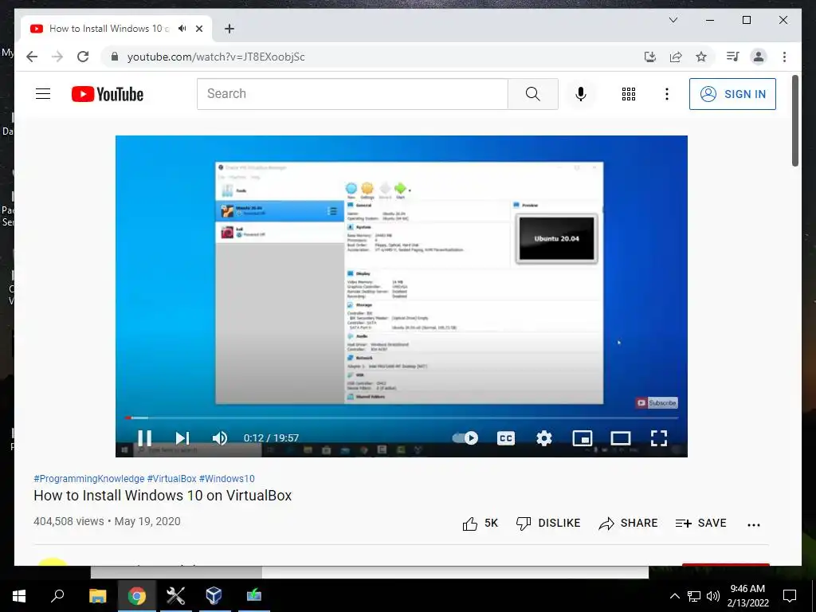Click the search magnifier button
The image size is (816, 612).
[x=533, y=94]
